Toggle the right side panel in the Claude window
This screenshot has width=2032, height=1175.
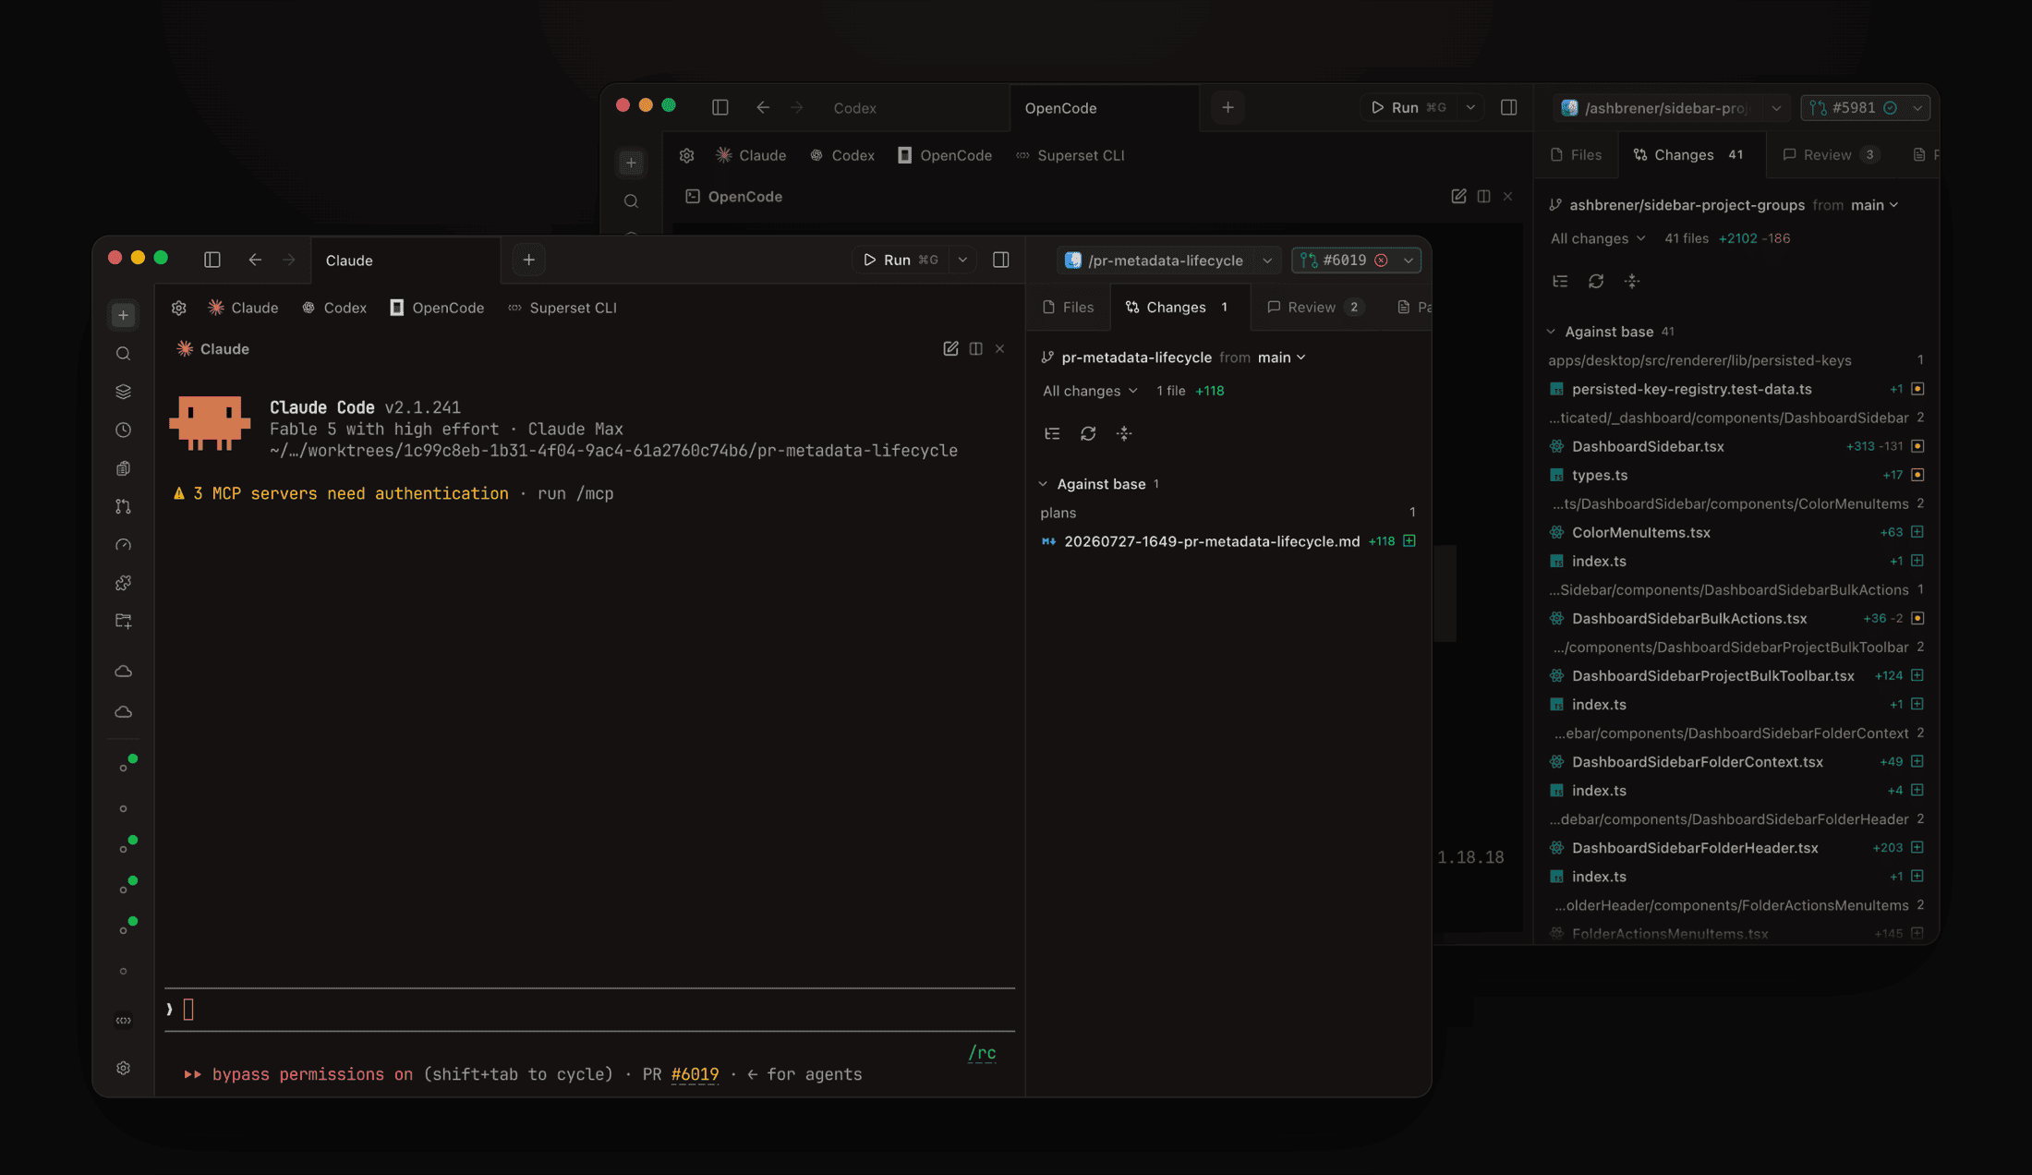(1000, 260)
